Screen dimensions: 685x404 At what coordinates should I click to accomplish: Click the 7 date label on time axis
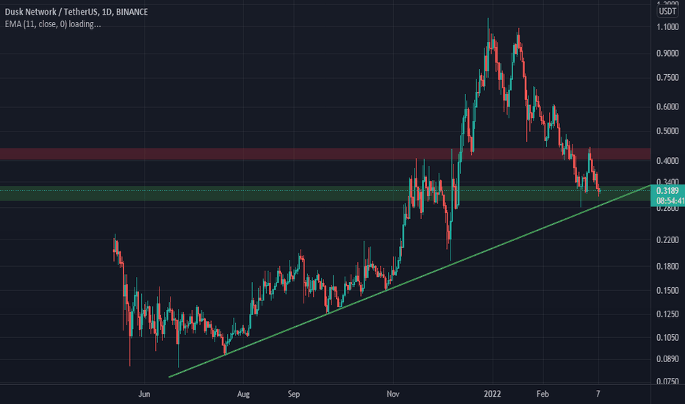click(x=598, y=394)
